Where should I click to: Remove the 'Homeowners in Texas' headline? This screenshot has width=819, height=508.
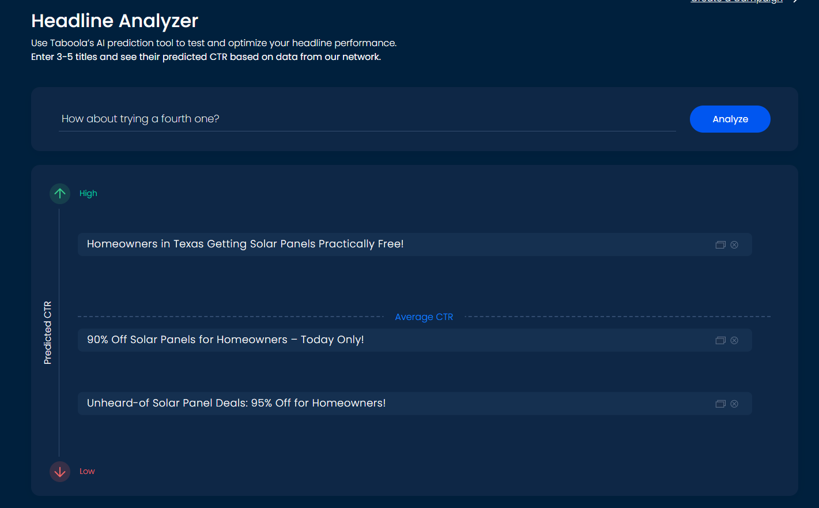pyautogui.click(x=734, y=244)
